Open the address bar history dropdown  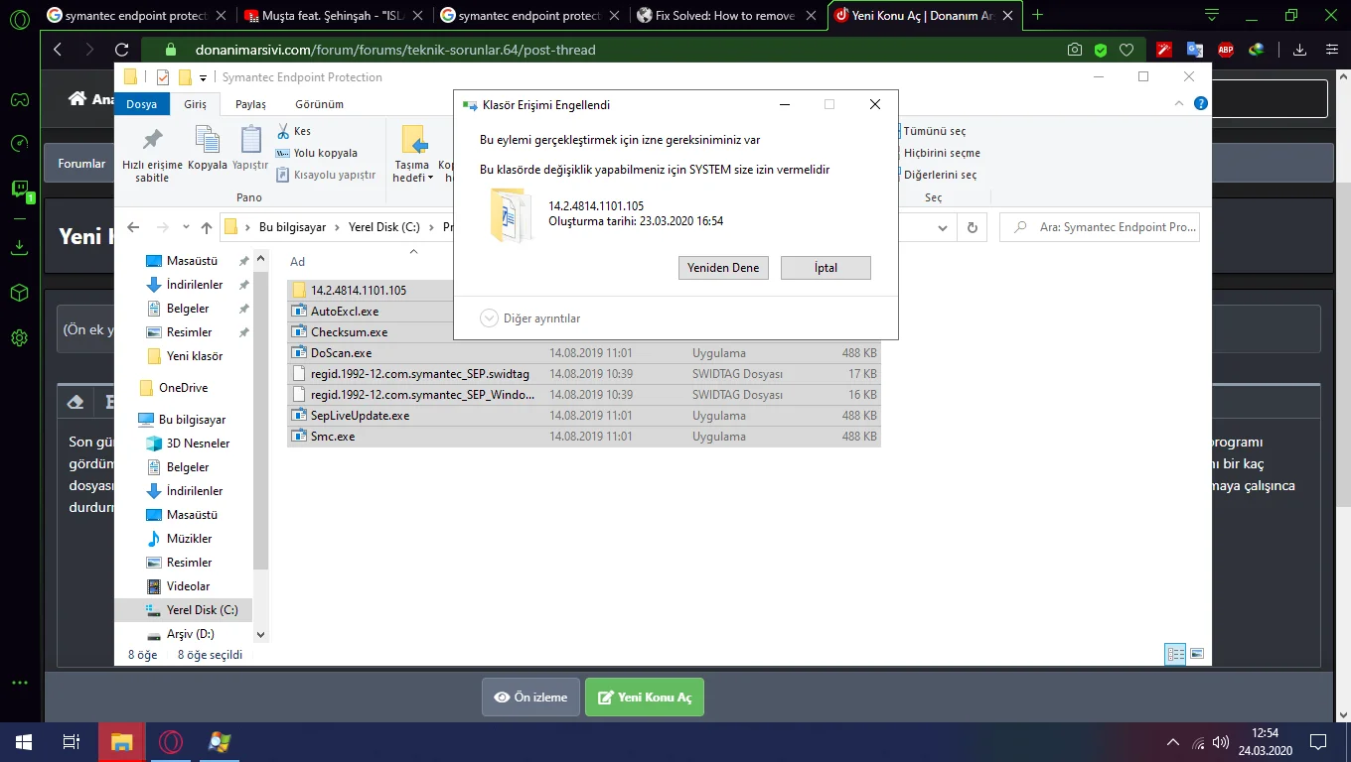click(943, 227)
